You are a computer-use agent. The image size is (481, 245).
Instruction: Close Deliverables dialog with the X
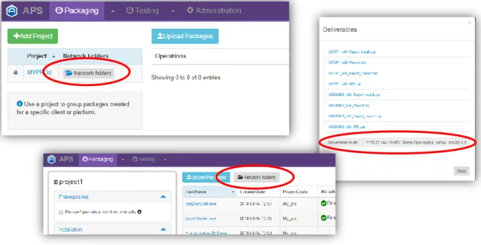click(470, 23)
